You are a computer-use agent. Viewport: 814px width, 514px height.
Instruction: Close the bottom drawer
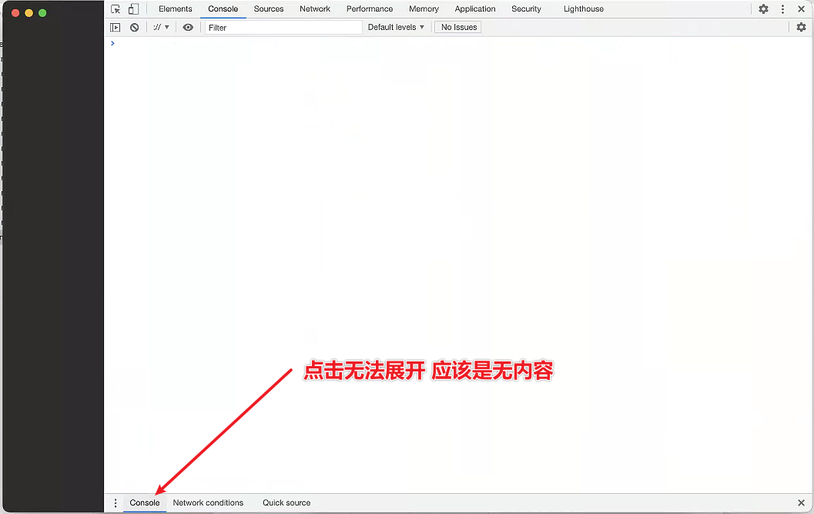801,502
